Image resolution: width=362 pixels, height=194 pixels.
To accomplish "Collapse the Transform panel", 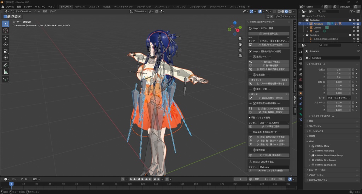I will coord(317,64).
